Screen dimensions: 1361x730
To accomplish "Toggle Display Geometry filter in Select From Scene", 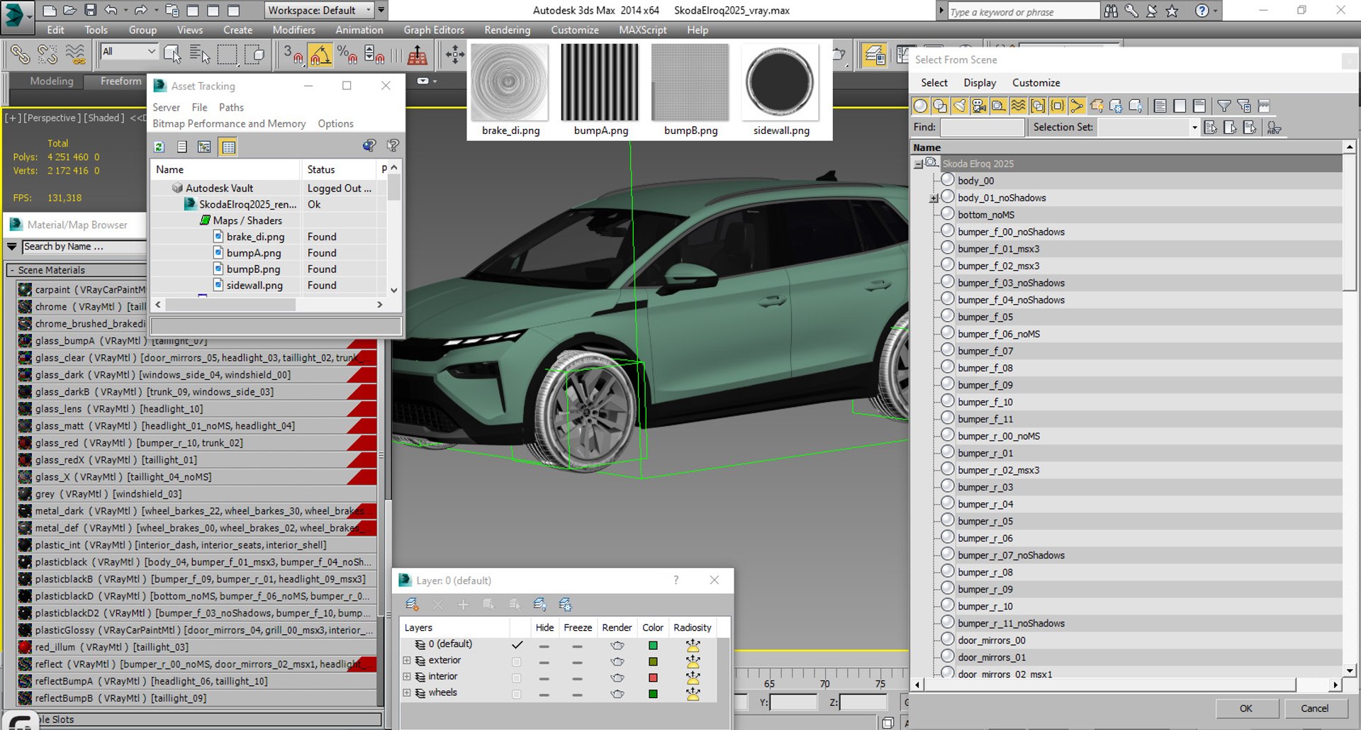I will click(920, 106).
